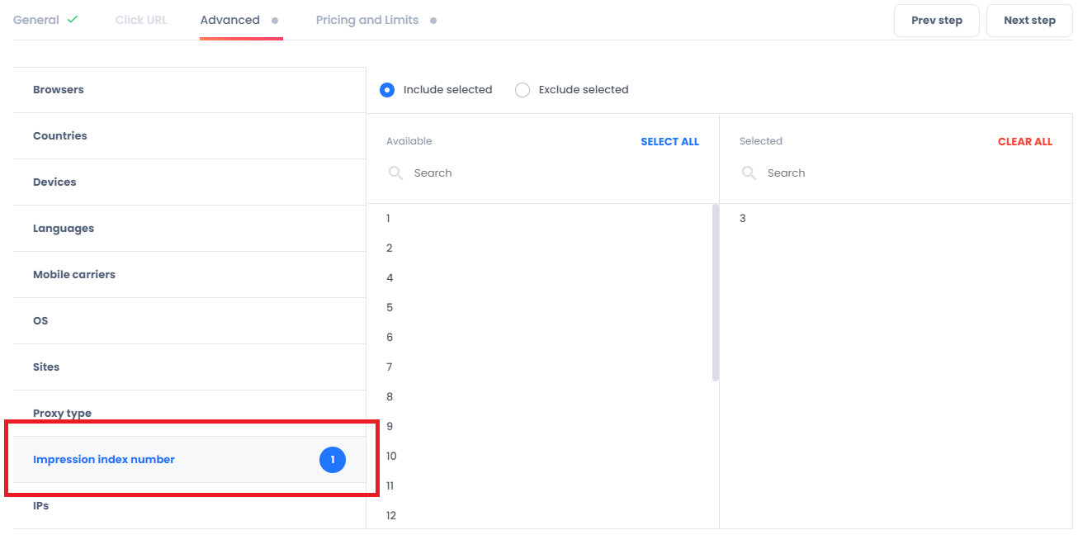The width and height of the screenshot is (1078, 535).
Task: Click the Available list scrollbar
Action: [716, 292]
